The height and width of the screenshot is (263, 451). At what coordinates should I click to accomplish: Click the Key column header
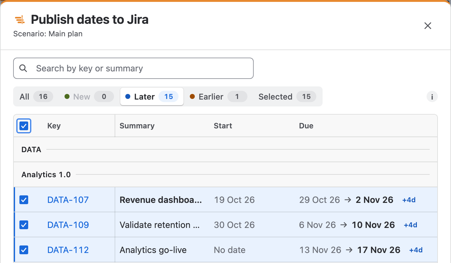[x=54, y=126]
